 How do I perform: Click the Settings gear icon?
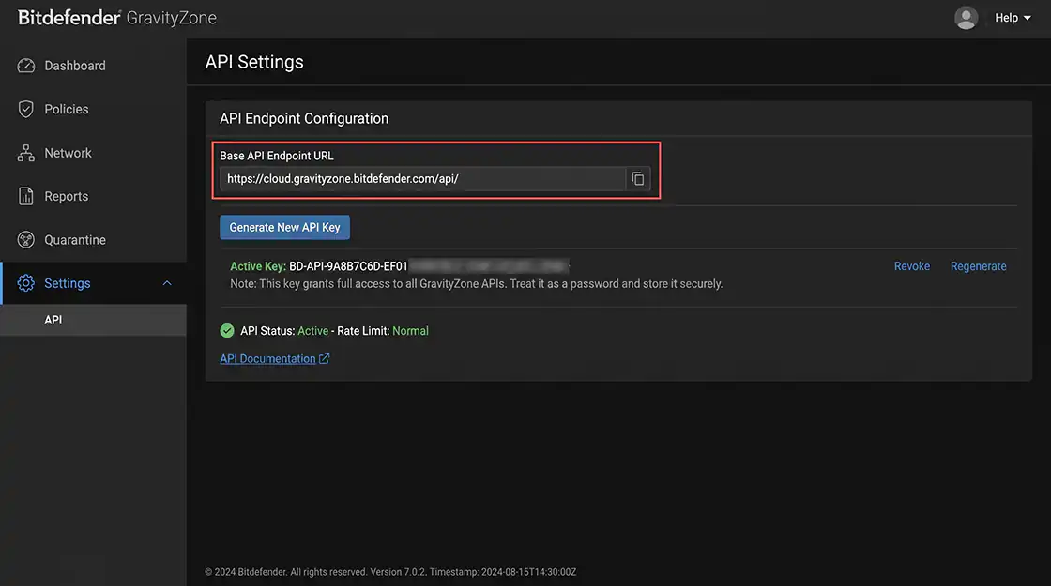[26, 283]
